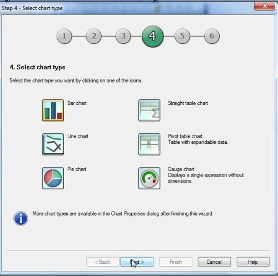Viewport: 278px width, 276px height.
Task: Click the 'Pivot table chart' label
Action: coord(185,136)
